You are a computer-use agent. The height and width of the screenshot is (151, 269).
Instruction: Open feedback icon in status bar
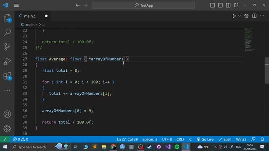tap(253, 139)
